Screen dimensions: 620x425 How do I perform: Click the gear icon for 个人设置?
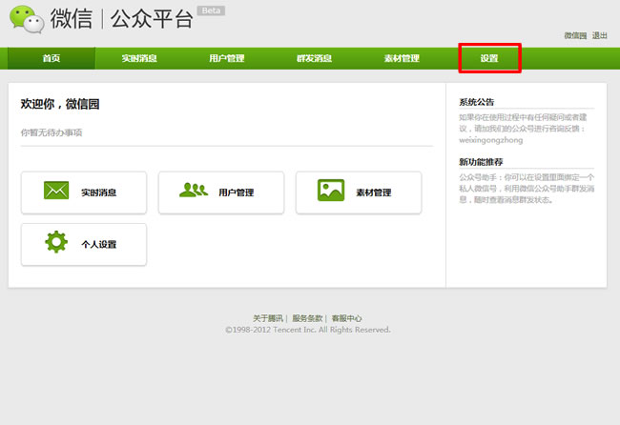click(x=56, y=242)
